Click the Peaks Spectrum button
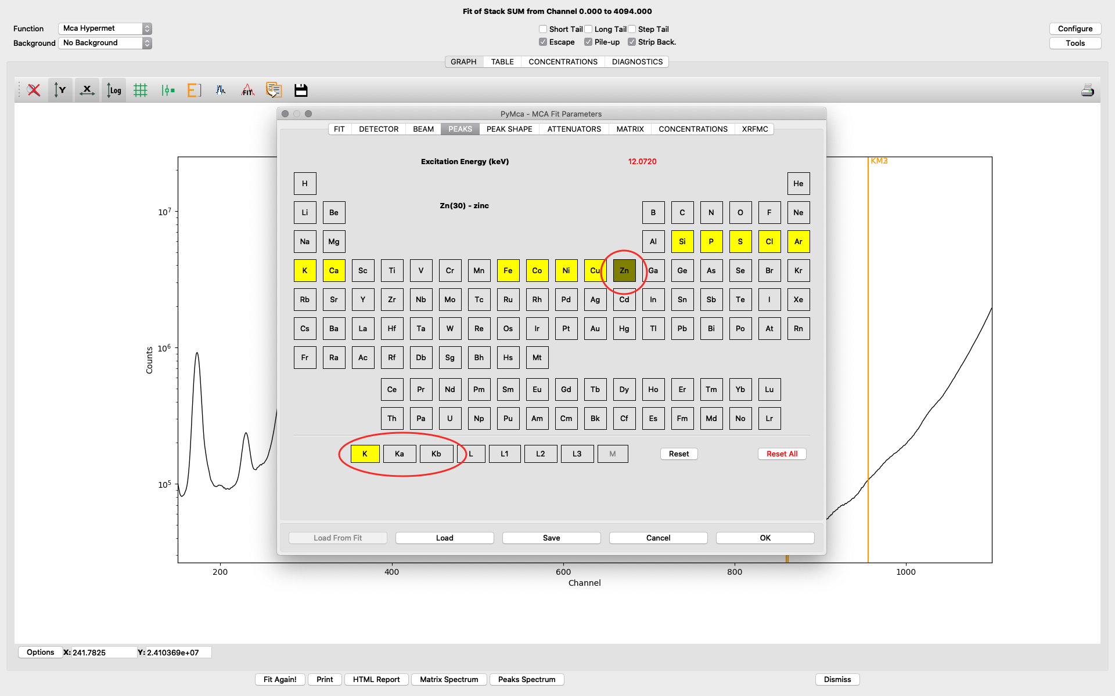The width and height of the screenshot is (1115, 696). pos(527,679)
